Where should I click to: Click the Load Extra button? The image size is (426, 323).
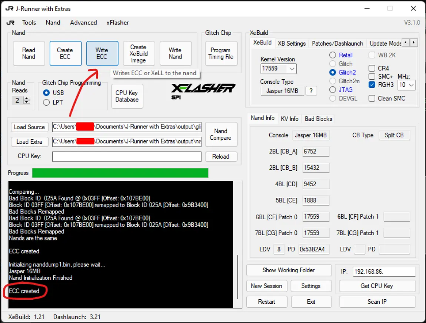coord(29,142)
